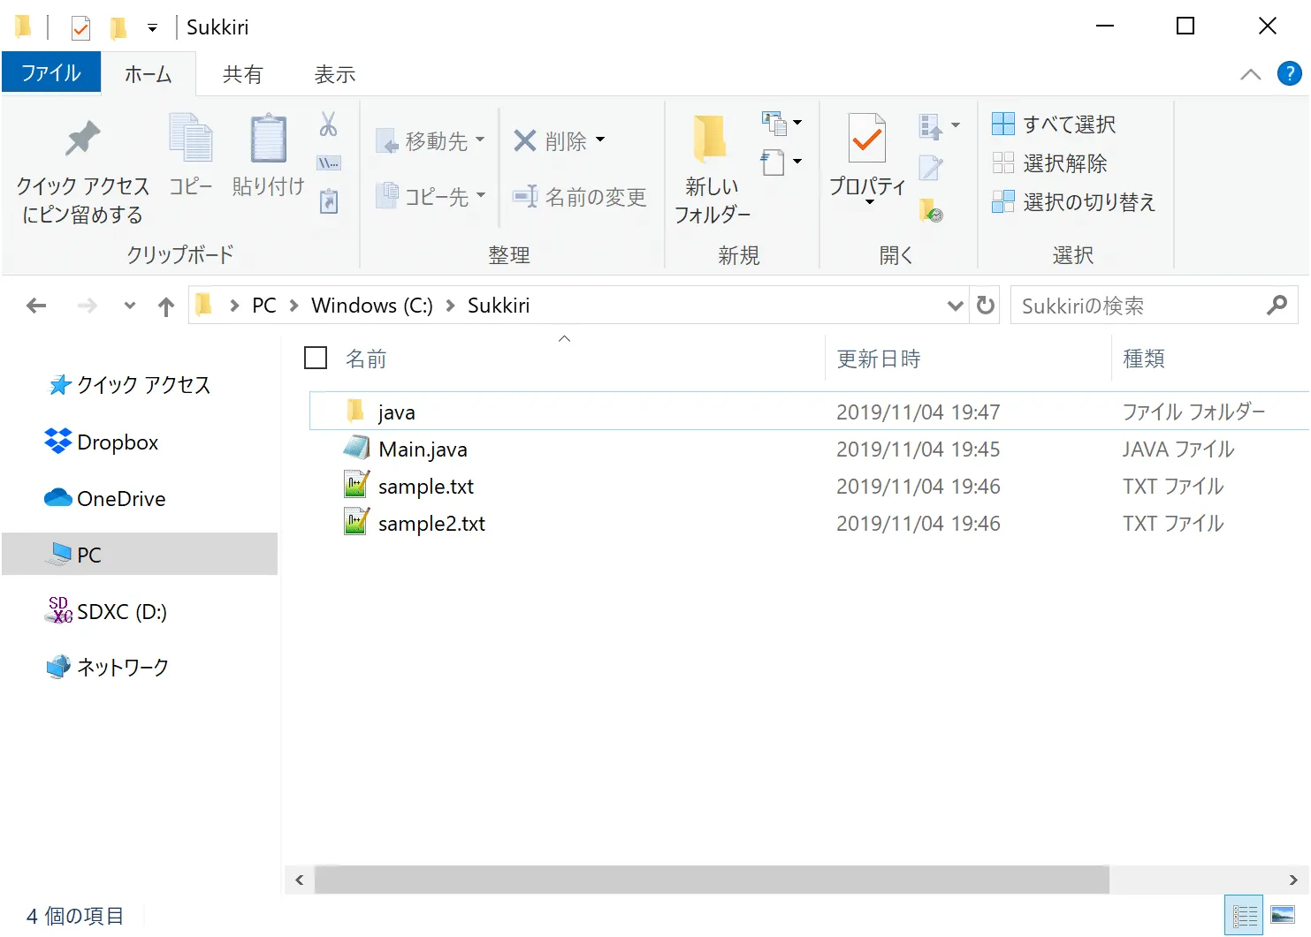Click the sample2.txt file icon
This screenshot has width=1311, height=937.
356,522
